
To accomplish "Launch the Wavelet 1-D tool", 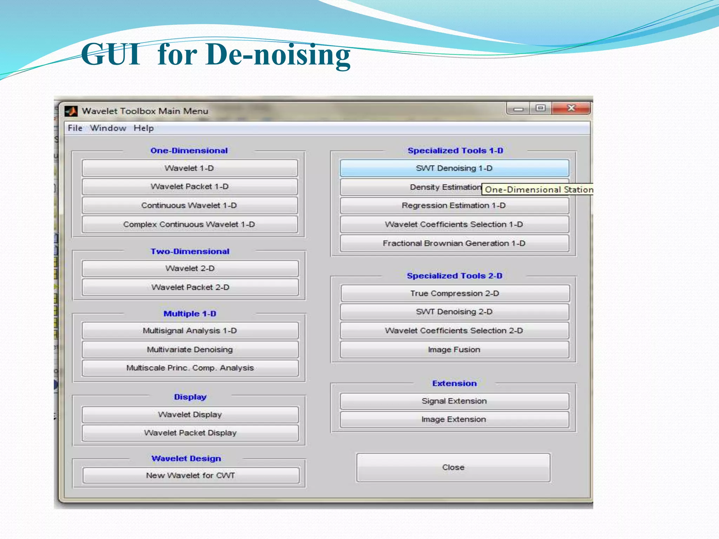I will 190,168.
